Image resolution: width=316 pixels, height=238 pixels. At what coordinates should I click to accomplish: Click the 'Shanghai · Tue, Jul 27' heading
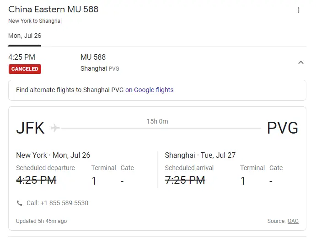[x=200, y=155]
